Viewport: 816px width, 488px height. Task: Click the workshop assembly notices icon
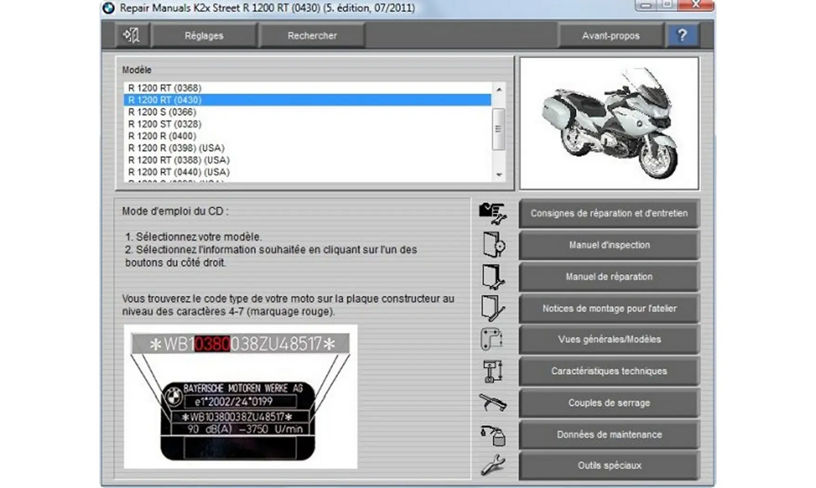click(x=493, y=308)
